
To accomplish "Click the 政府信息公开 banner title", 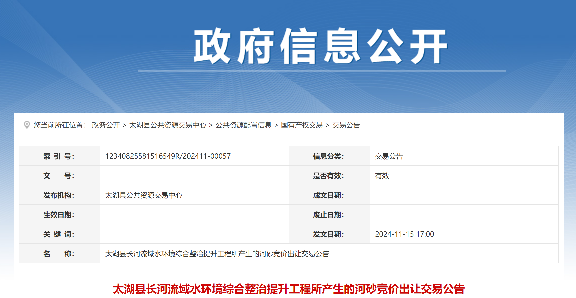I will [x=321, y=46].
